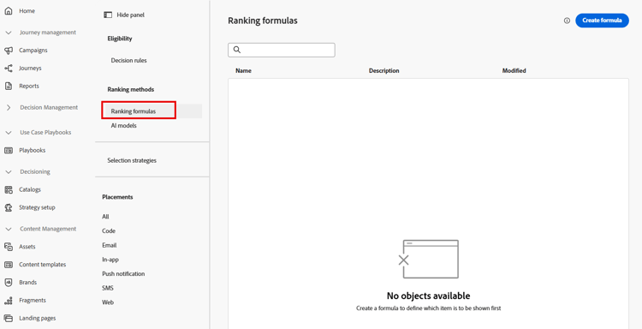Collapse the Content Management section
This screenshot has width=642, height=329.
click(9, 229)
